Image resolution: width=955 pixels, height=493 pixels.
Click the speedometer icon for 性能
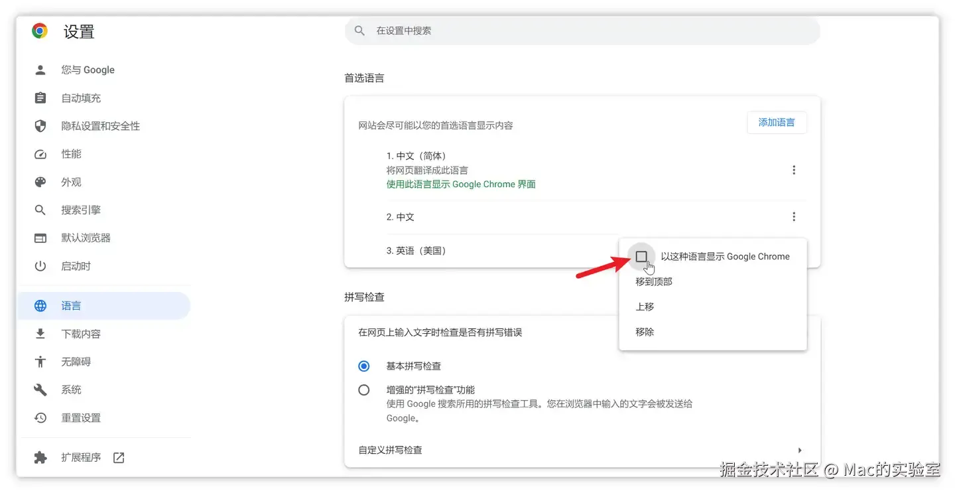[40, 154]
